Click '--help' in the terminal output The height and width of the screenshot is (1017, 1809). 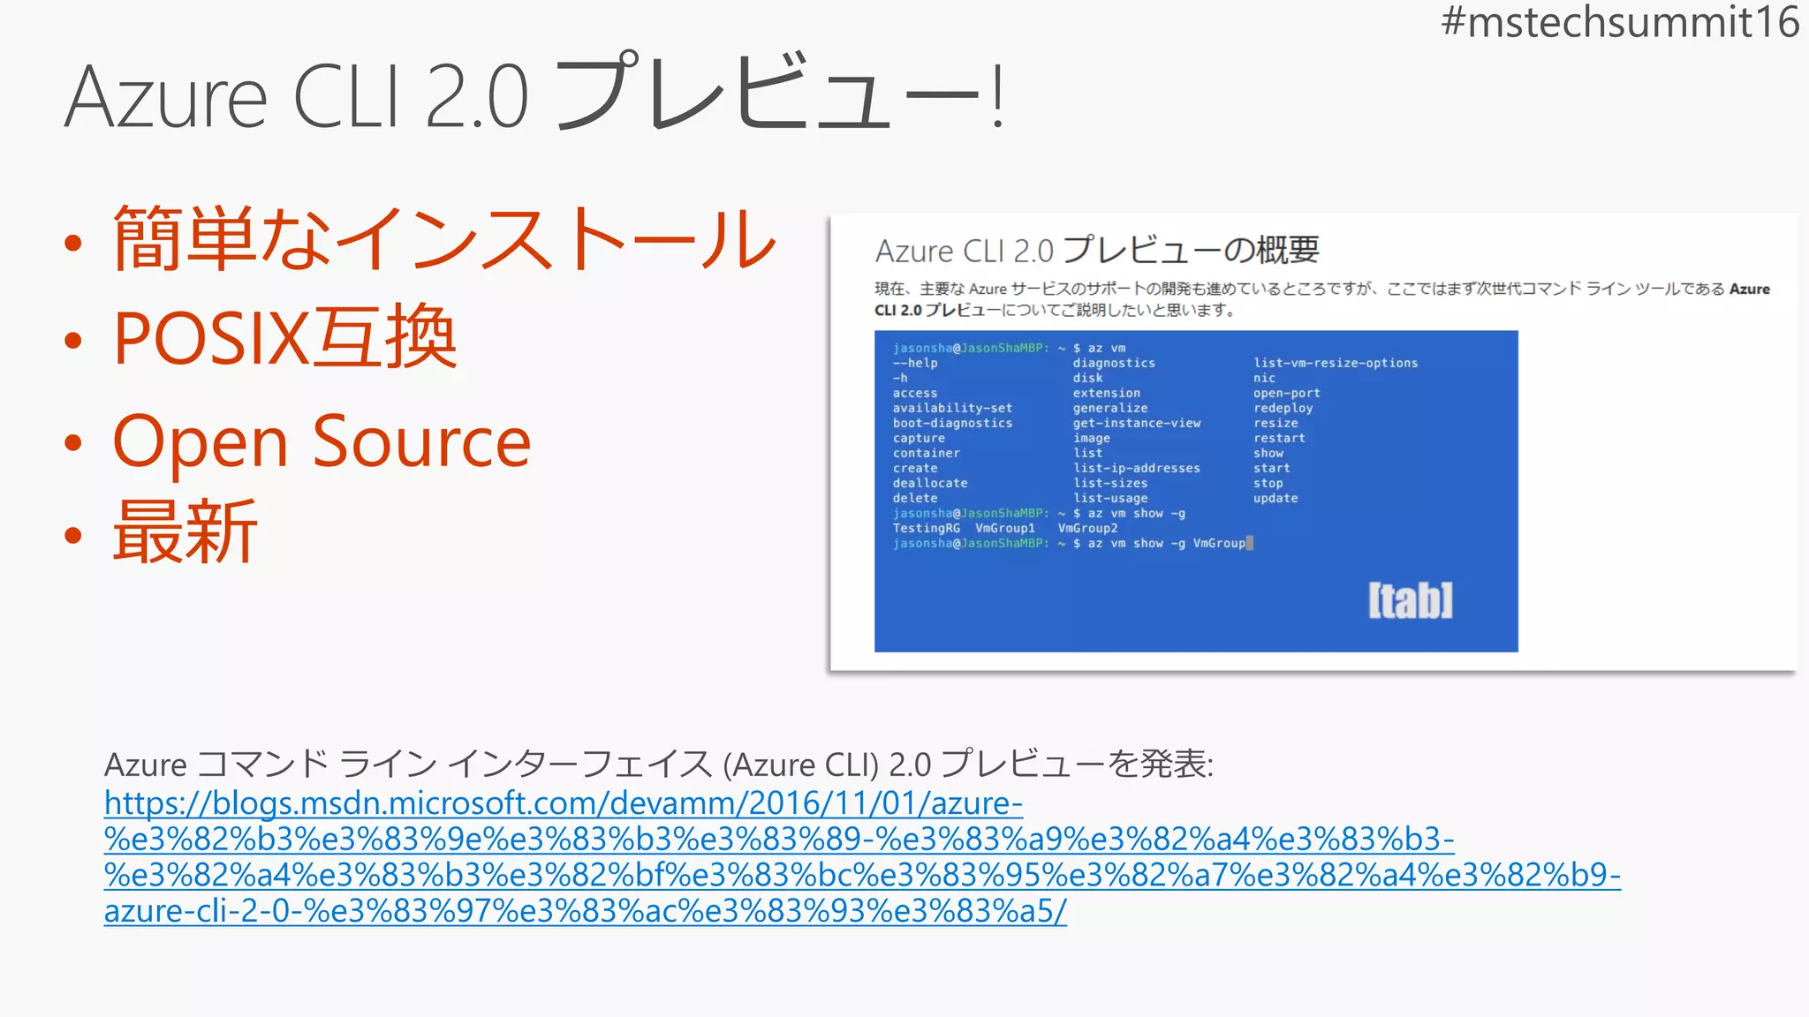click(x=915, y=363)
